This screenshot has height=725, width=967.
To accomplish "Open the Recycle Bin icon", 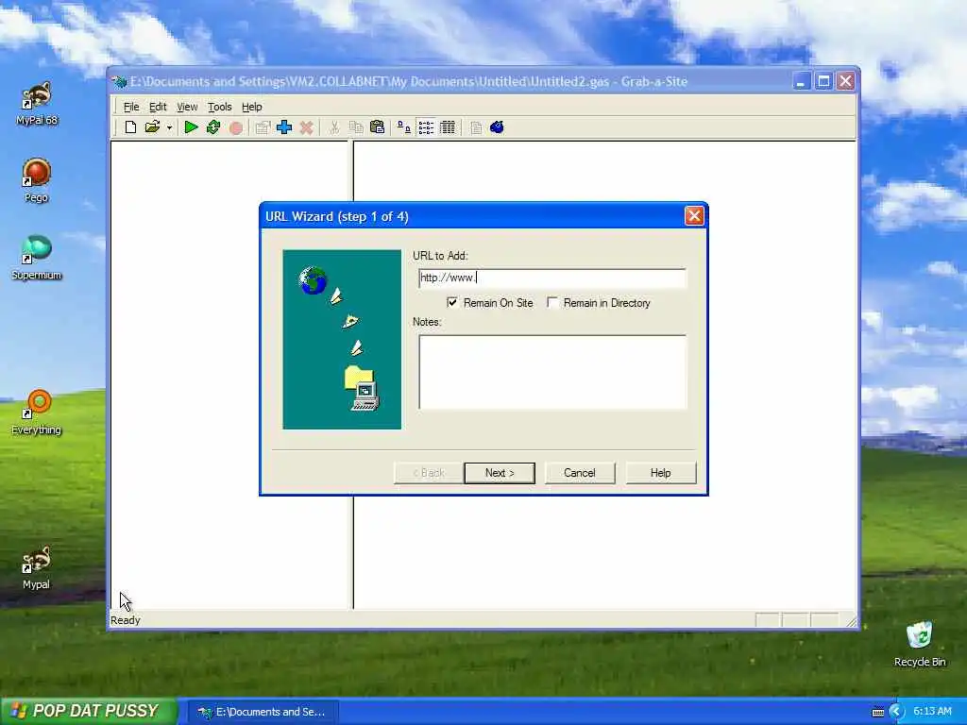I will [920, 644].
